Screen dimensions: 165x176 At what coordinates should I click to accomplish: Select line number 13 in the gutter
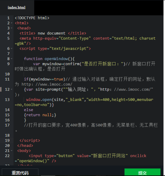[x=7, y=100]
